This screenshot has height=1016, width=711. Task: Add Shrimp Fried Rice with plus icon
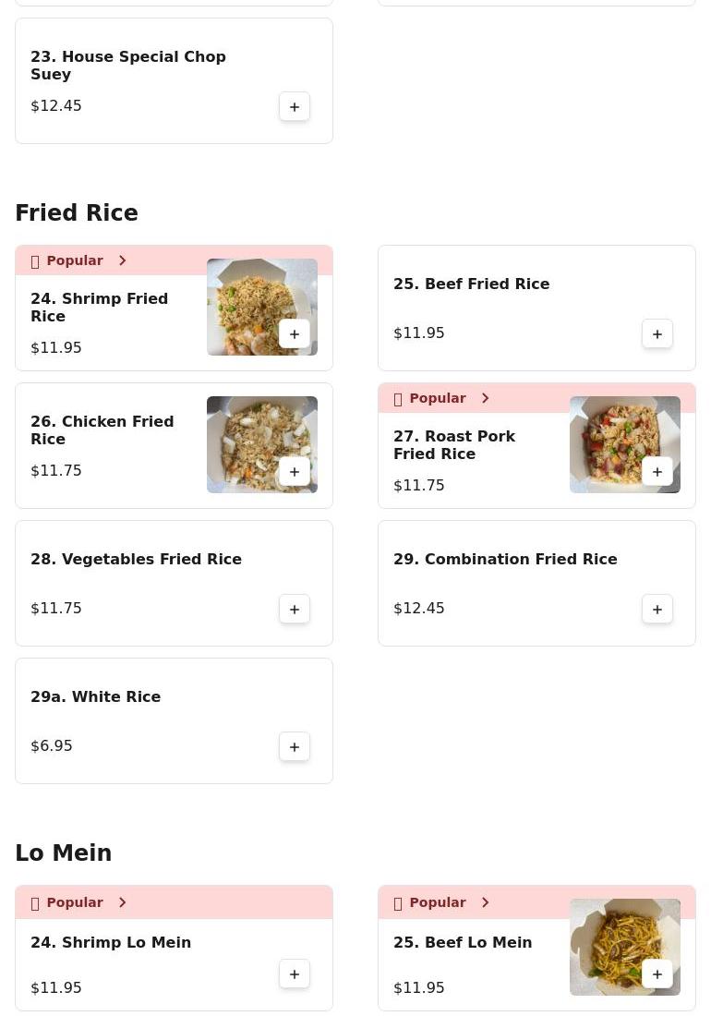tap(294, 333)
